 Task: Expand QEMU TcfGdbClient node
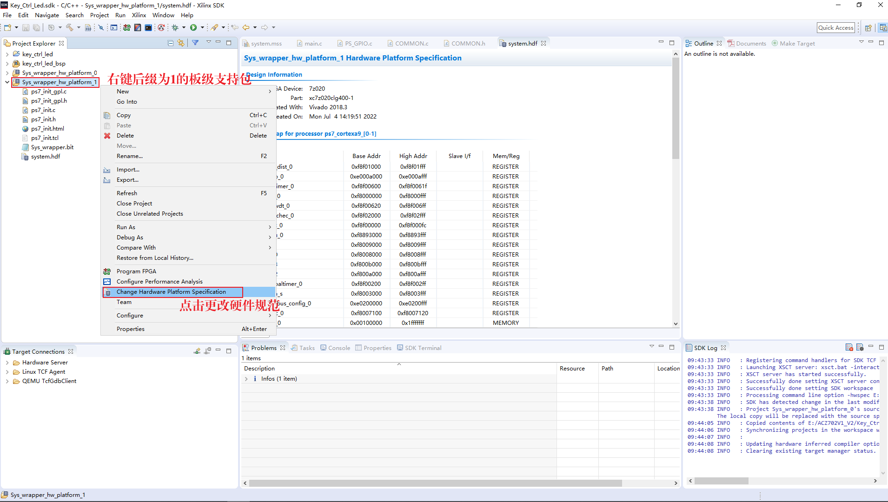click(x=7, y=381)
